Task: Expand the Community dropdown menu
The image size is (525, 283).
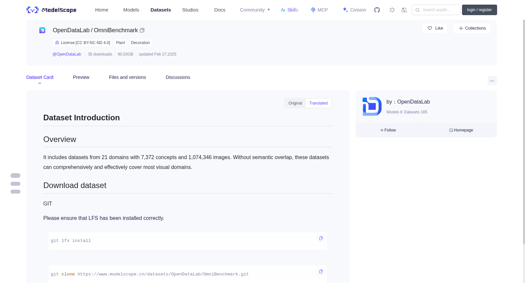Action: coord(255,10)
